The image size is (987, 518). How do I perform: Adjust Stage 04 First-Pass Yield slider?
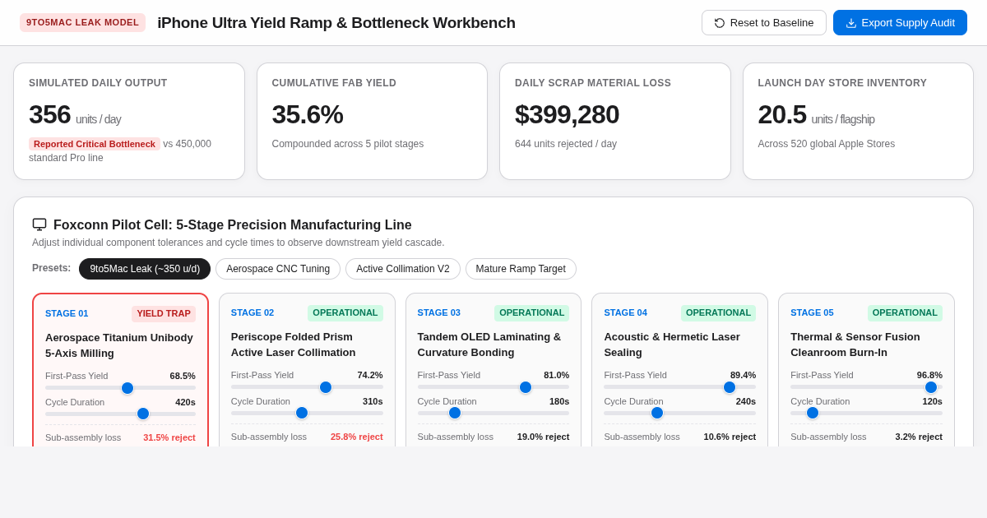pos(679,387)
